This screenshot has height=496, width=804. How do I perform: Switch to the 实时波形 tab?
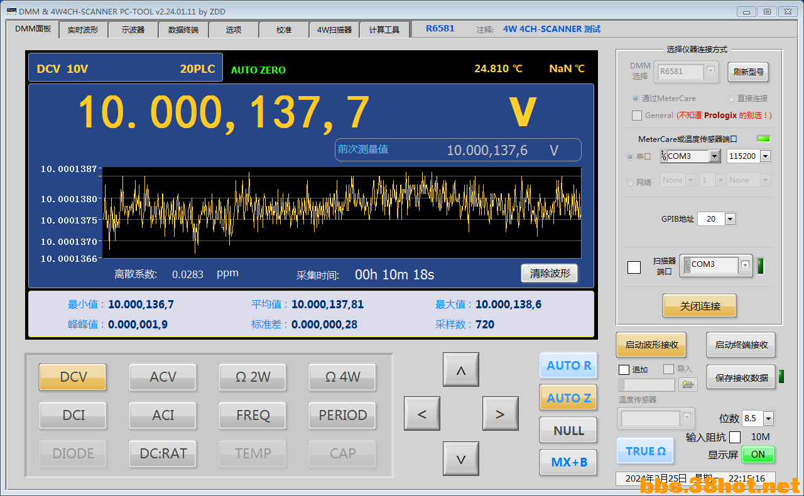point(83,30)
